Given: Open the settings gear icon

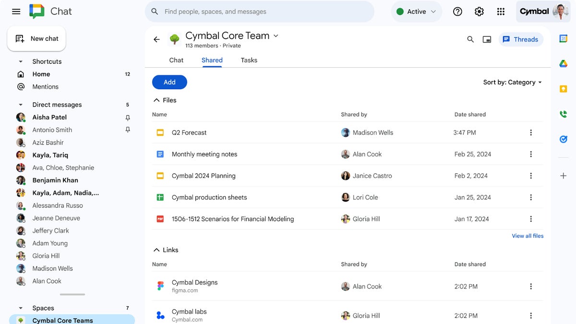Looking at the screenshot, I should 479,12.
